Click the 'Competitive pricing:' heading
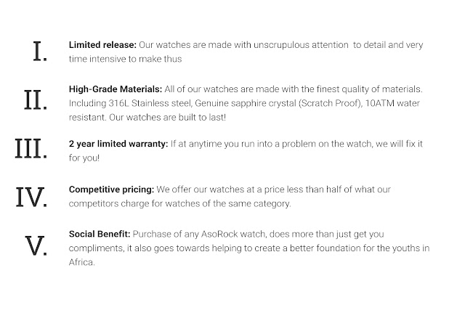 (111, 190)
